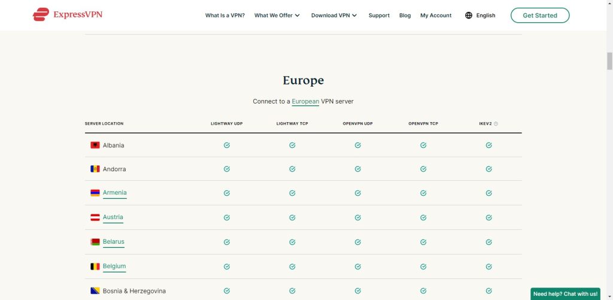Click the globe language icon
The width and height of the screenshot is (613, 300).
point(469,16)
